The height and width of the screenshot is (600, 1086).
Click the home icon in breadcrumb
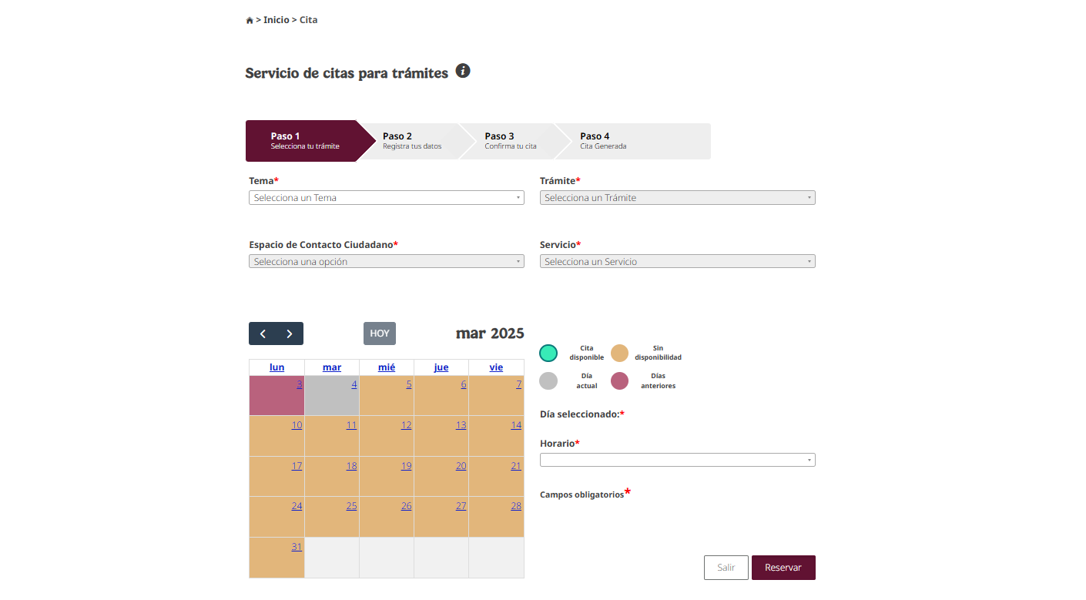coord(250,21)
